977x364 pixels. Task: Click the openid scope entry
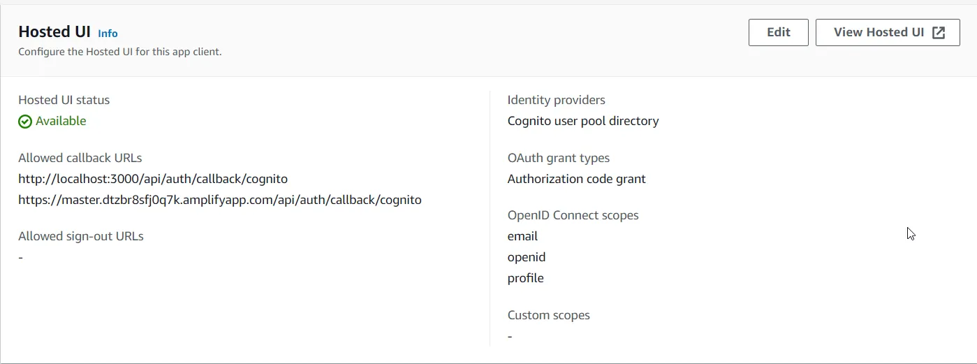(527, 257)
